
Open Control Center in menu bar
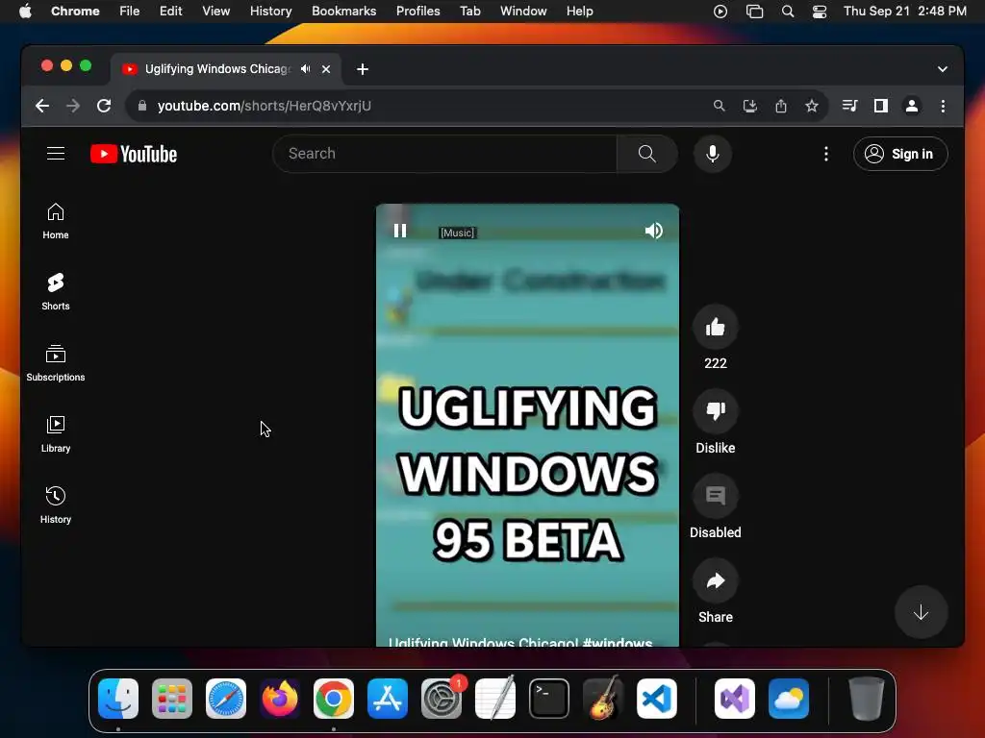(820, 12)
